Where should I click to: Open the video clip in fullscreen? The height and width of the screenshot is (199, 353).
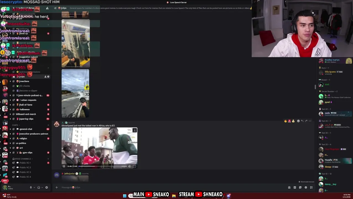(x=134, y=166)
